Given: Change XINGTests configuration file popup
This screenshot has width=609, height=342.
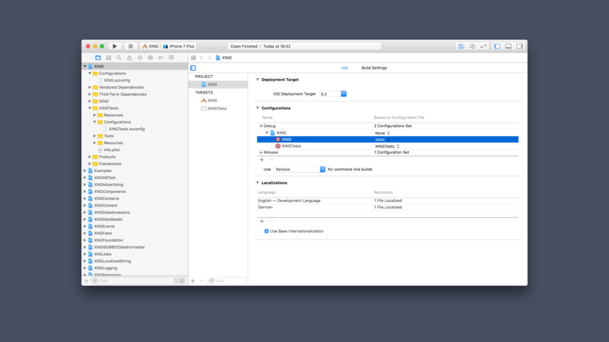Looking at the screenshot, I should (x=387, y=146).
